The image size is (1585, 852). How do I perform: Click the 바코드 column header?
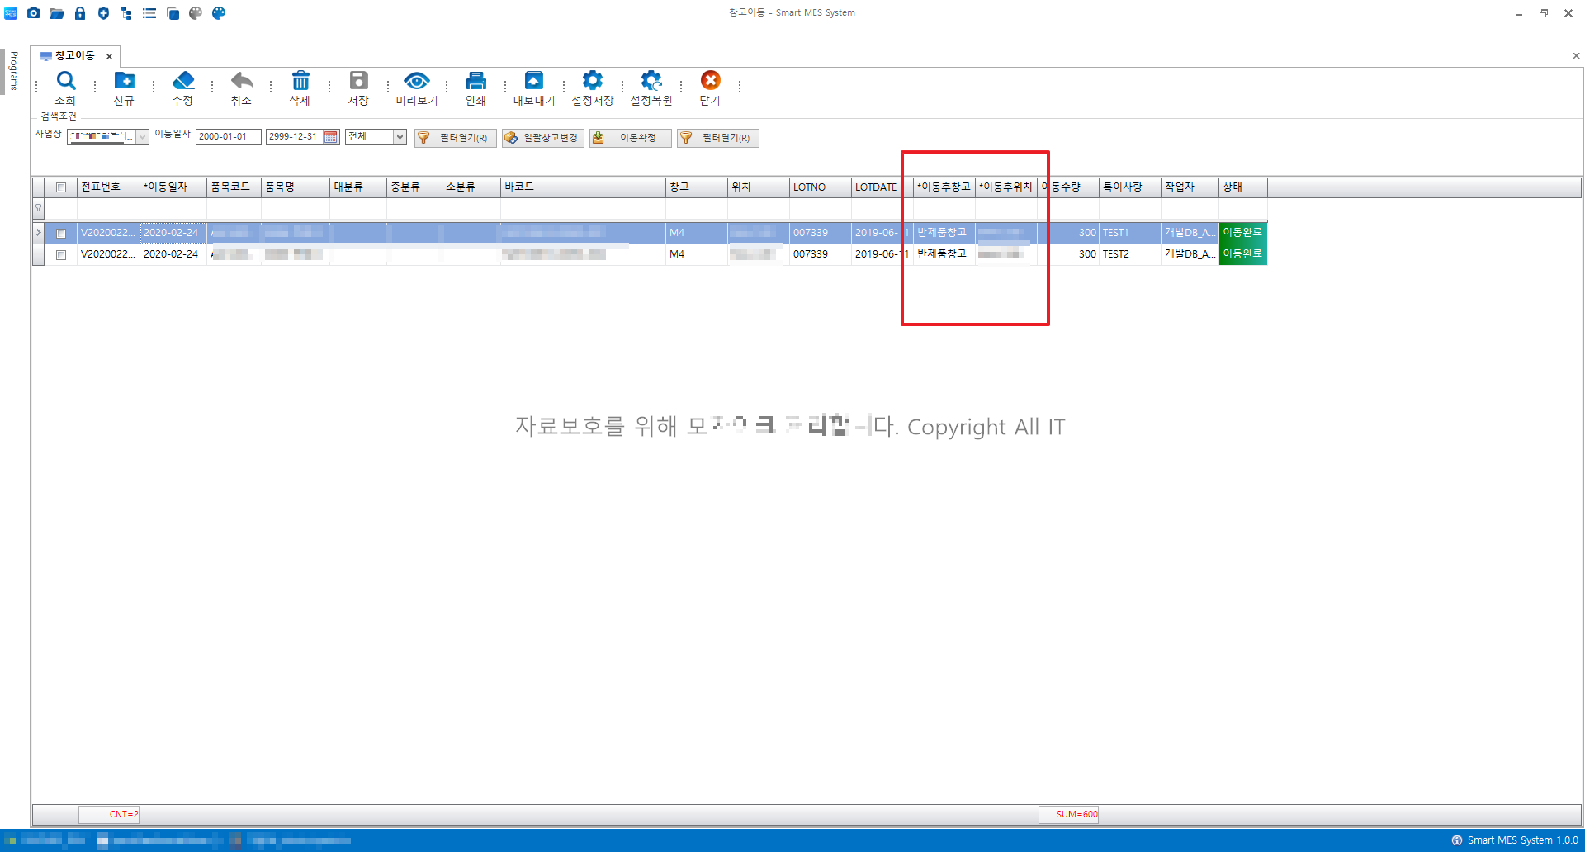[583, 187]
